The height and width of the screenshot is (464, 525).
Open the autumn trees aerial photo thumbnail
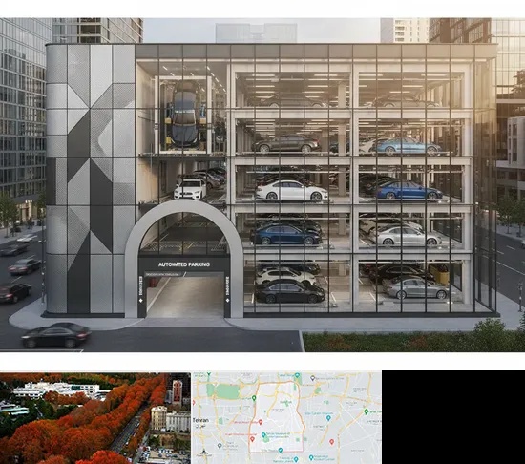click(x=95, y=418)
